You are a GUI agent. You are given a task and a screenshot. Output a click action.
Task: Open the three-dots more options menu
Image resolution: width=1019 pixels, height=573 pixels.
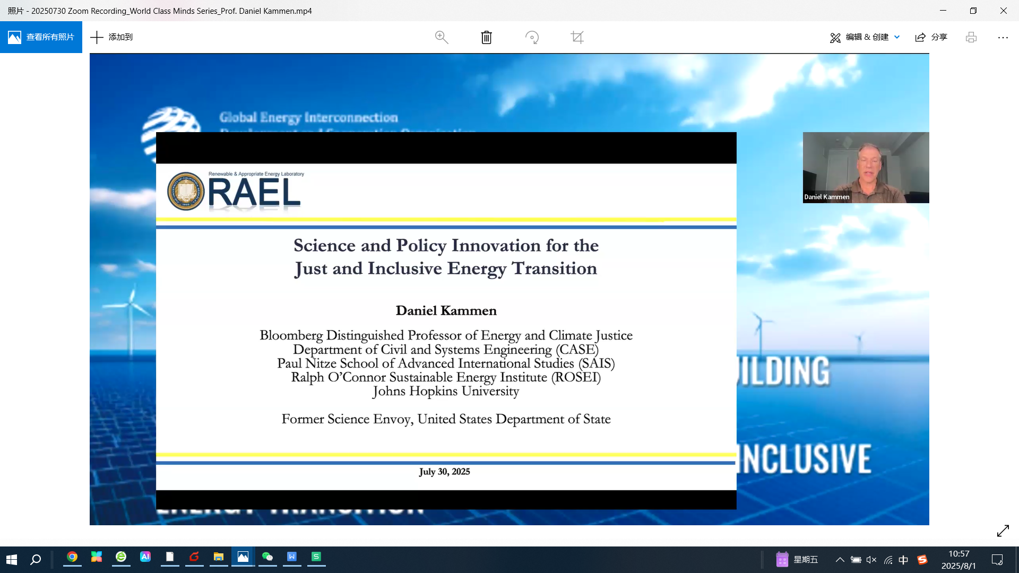[x=1003, y=37]
